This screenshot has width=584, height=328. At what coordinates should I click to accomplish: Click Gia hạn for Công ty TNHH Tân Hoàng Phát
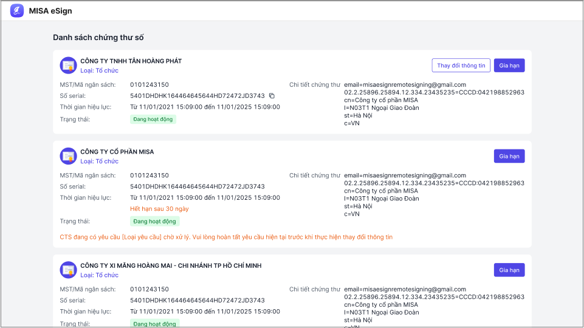point(509,66)
